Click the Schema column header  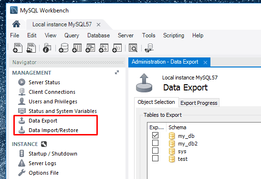[x=177, y=127]
